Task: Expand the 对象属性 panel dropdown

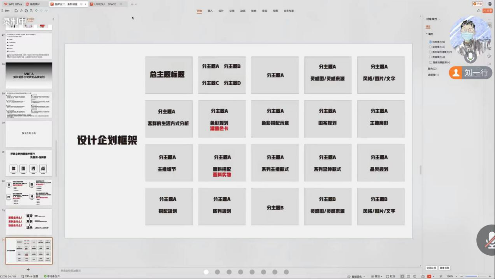Action: point(439,19)
